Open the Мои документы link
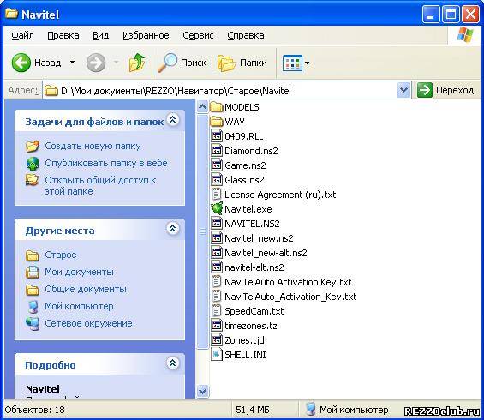 [79, 272]
